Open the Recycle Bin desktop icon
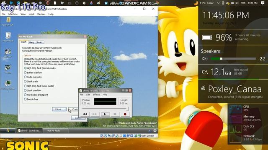This screenshot has height=150, width=268. coord(8,37)
